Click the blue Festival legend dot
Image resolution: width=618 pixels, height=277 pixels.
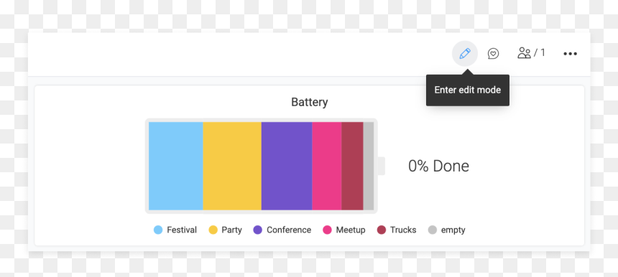point(158,230)
